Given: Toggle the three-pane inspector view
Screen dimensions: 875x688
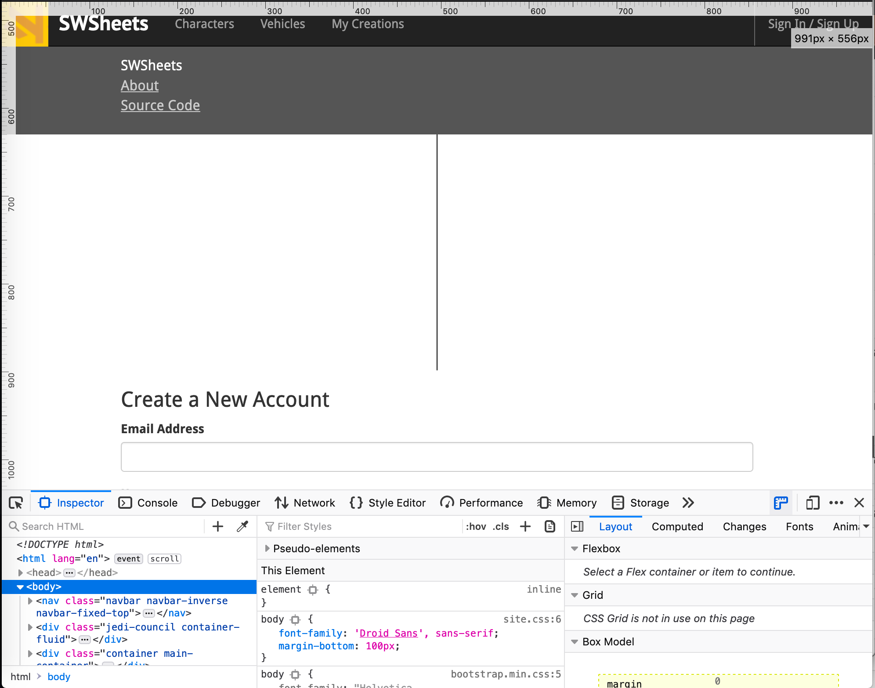Looking at the screenshot, I should pos(577,526).
